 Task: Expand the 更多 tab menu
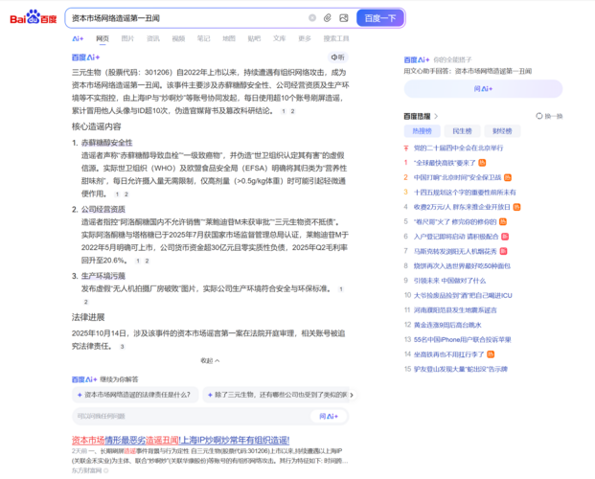click(x=305, y=38)
